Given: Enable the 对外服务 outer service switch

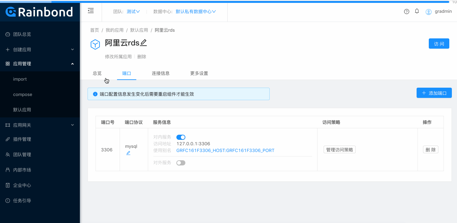Looking at the screenshot, I should click(181, 163).
